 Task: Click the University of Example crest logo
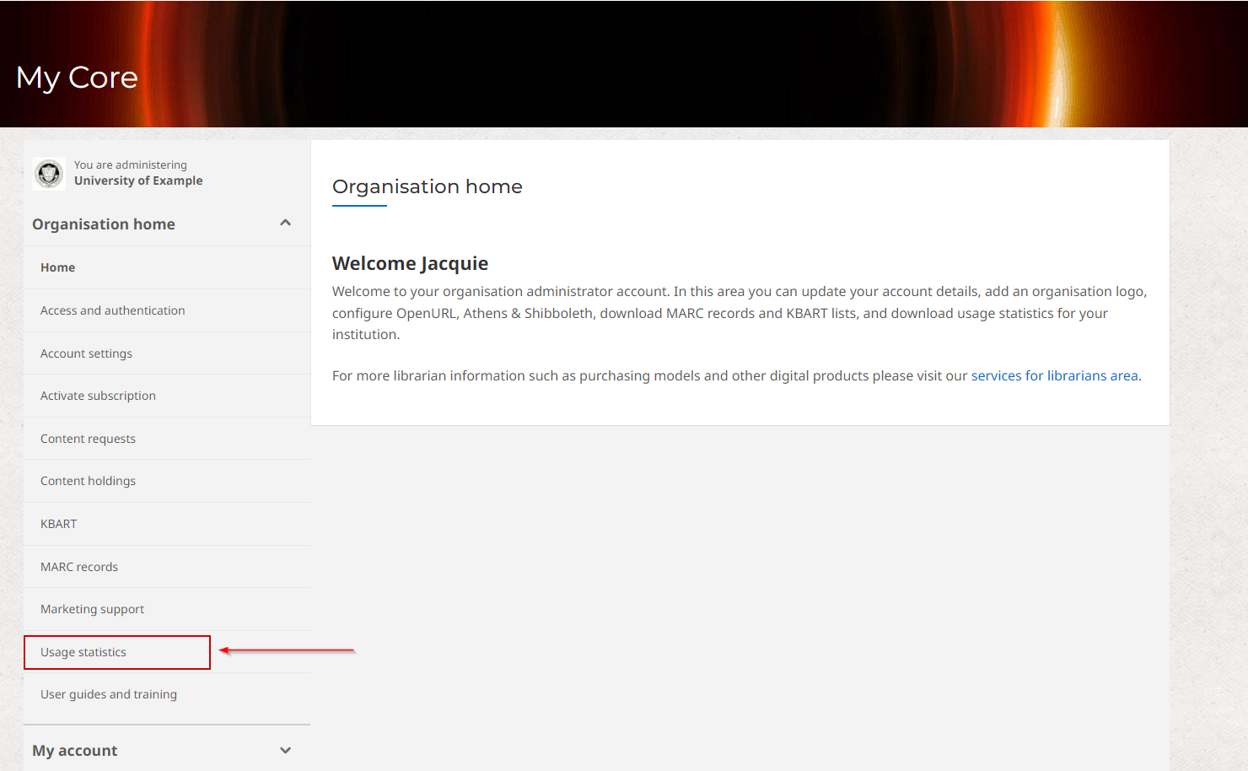[49, 174]
